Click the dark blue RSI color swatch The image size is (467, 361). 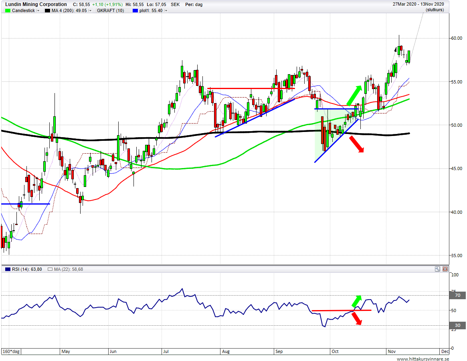8,269
